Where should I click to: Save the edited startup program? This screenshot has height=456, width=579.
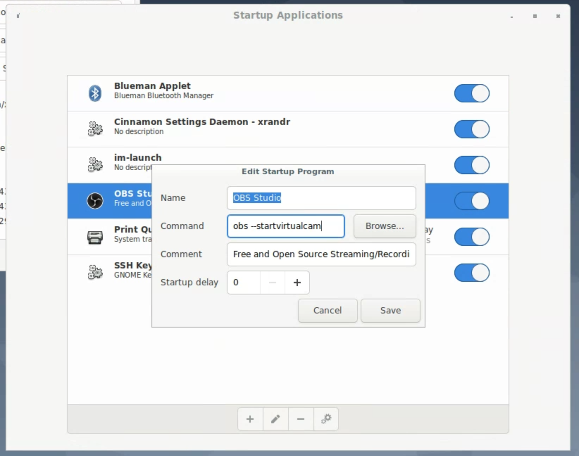point(390,310)
